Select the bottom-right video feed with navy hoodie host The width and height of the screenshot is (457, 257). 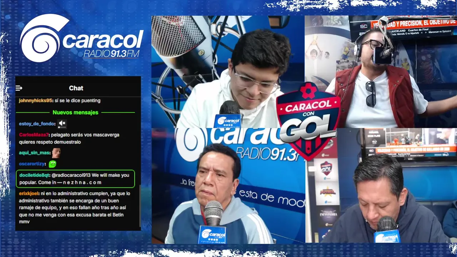[x=381, y=186]
